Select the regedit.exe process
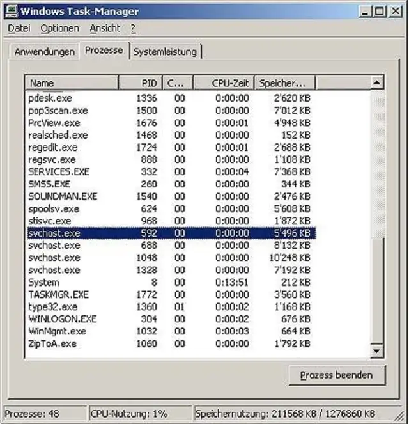Image resolution: width=409 pixels, height=424 pixels. (x=171, y=147)
